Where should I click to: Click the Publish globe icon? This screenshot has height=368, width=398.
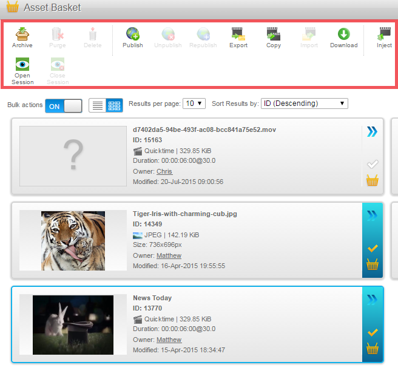133,37
